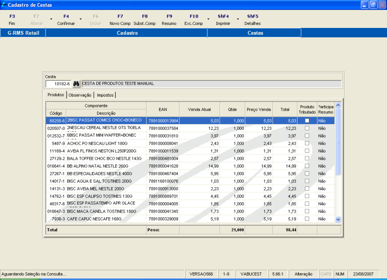Check Produto Tributado for ACHOC PO NESCAU LIGHT
This screenshot has height=280, width=387.
click(x=307, y=143)
